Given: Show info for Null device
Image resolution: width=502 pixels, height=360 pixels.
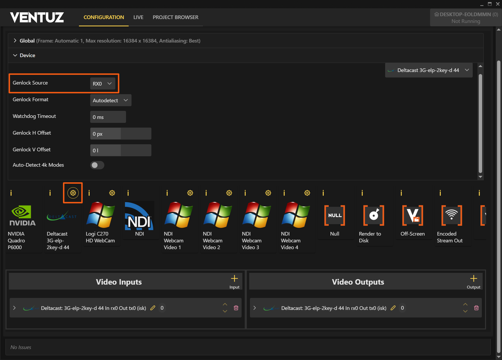Looking at the screenshot, I should pyautogui.click(x=323, y=193).
